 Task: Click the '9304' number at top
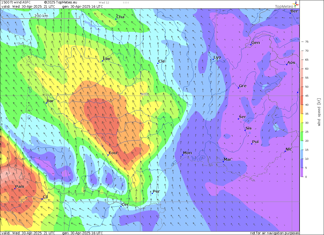click(126, 2)
